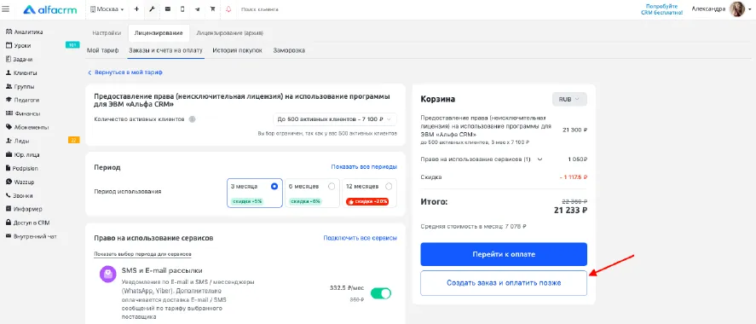The width and height of the screenshot is (756, 324).
Task: Open Финансы in sidebar
Action: point(26,113)
